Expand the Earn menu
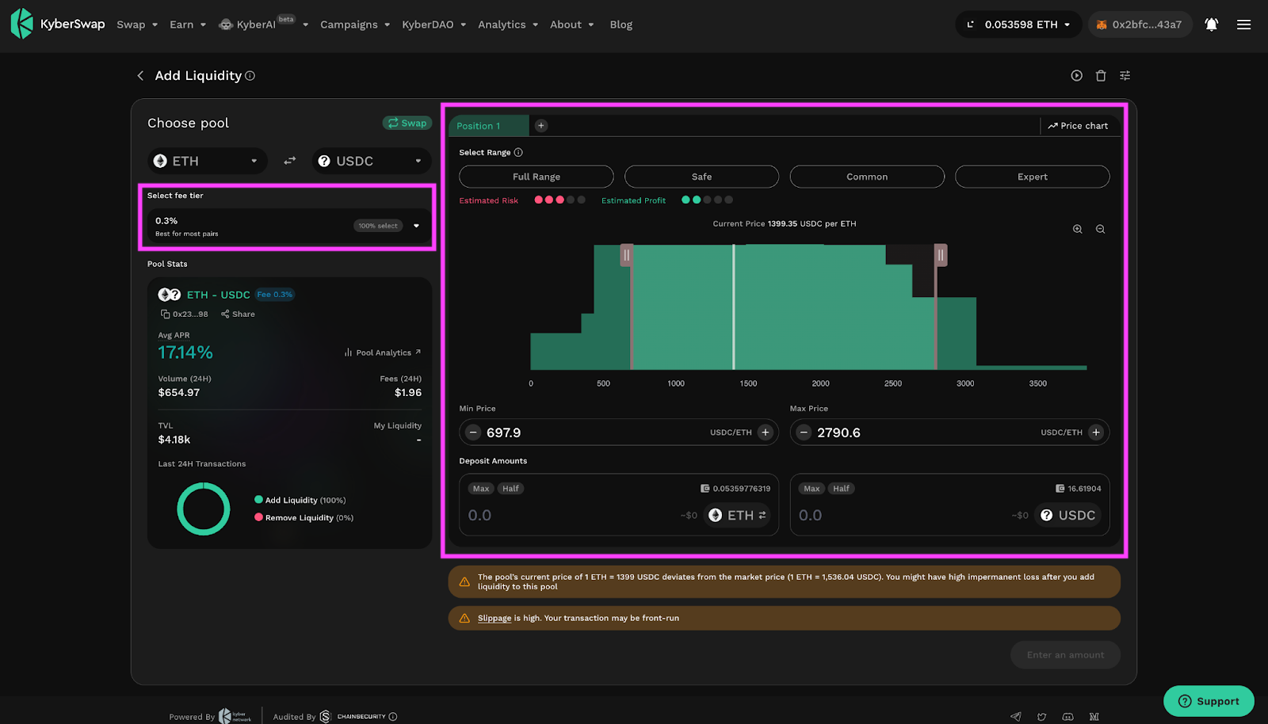The image size is (1268, 724). (x=188, y=25)
